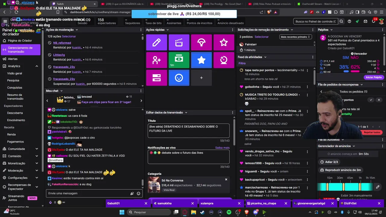The height and width of the screenshot is (217, 386).
Task: Collapse Editar dados da transmissão panel
Action: coord(186,112)
